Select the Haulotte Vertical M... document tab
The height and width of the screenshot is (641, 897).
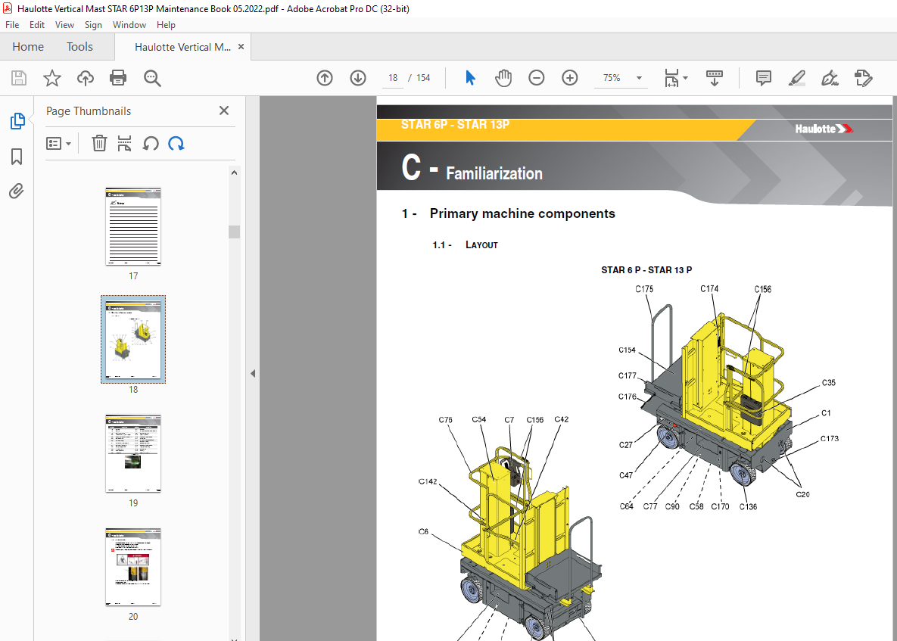(182, 47)
